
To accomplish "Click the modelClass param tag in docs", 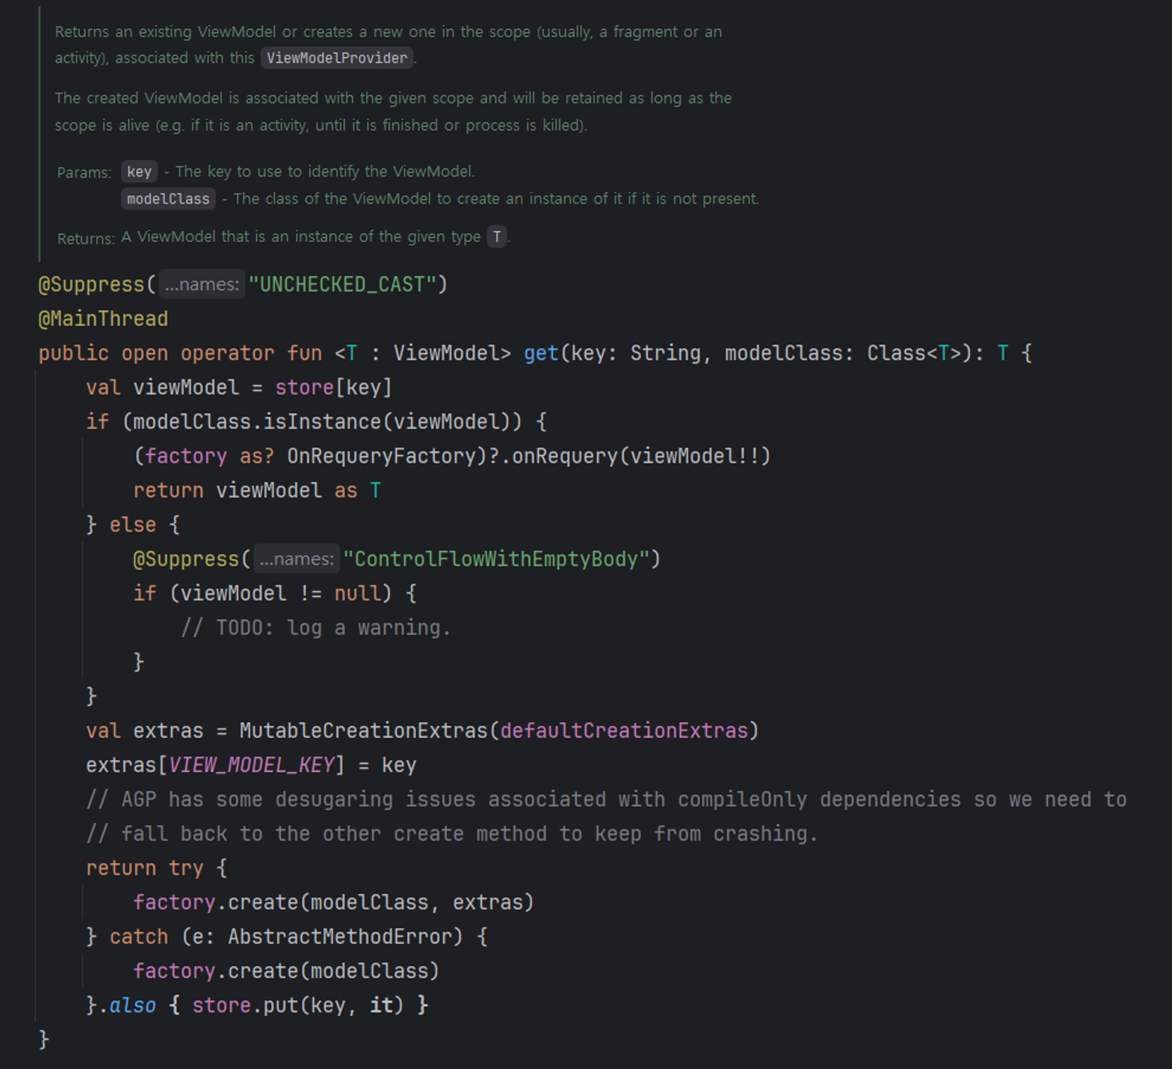I will coord(168,199).
